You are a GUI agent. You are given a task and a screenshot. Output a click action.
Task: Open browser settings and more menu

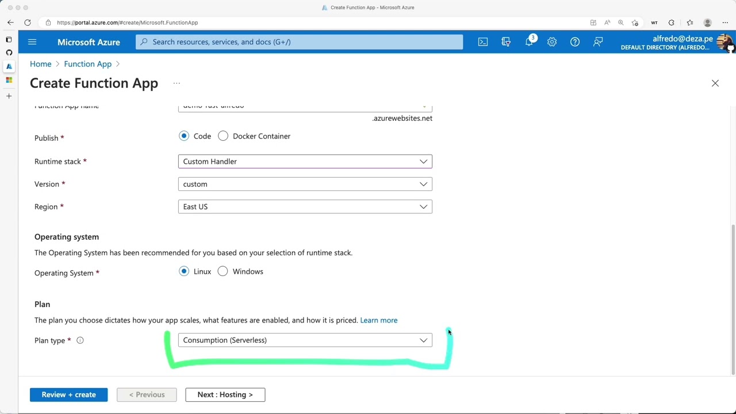725,22
